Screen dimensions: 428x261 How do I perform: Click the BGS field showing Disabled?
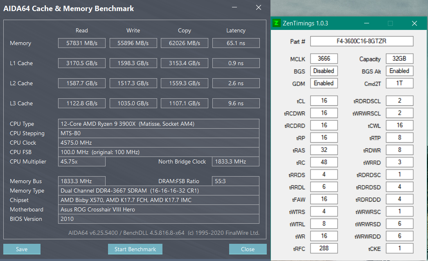[324, 71]
